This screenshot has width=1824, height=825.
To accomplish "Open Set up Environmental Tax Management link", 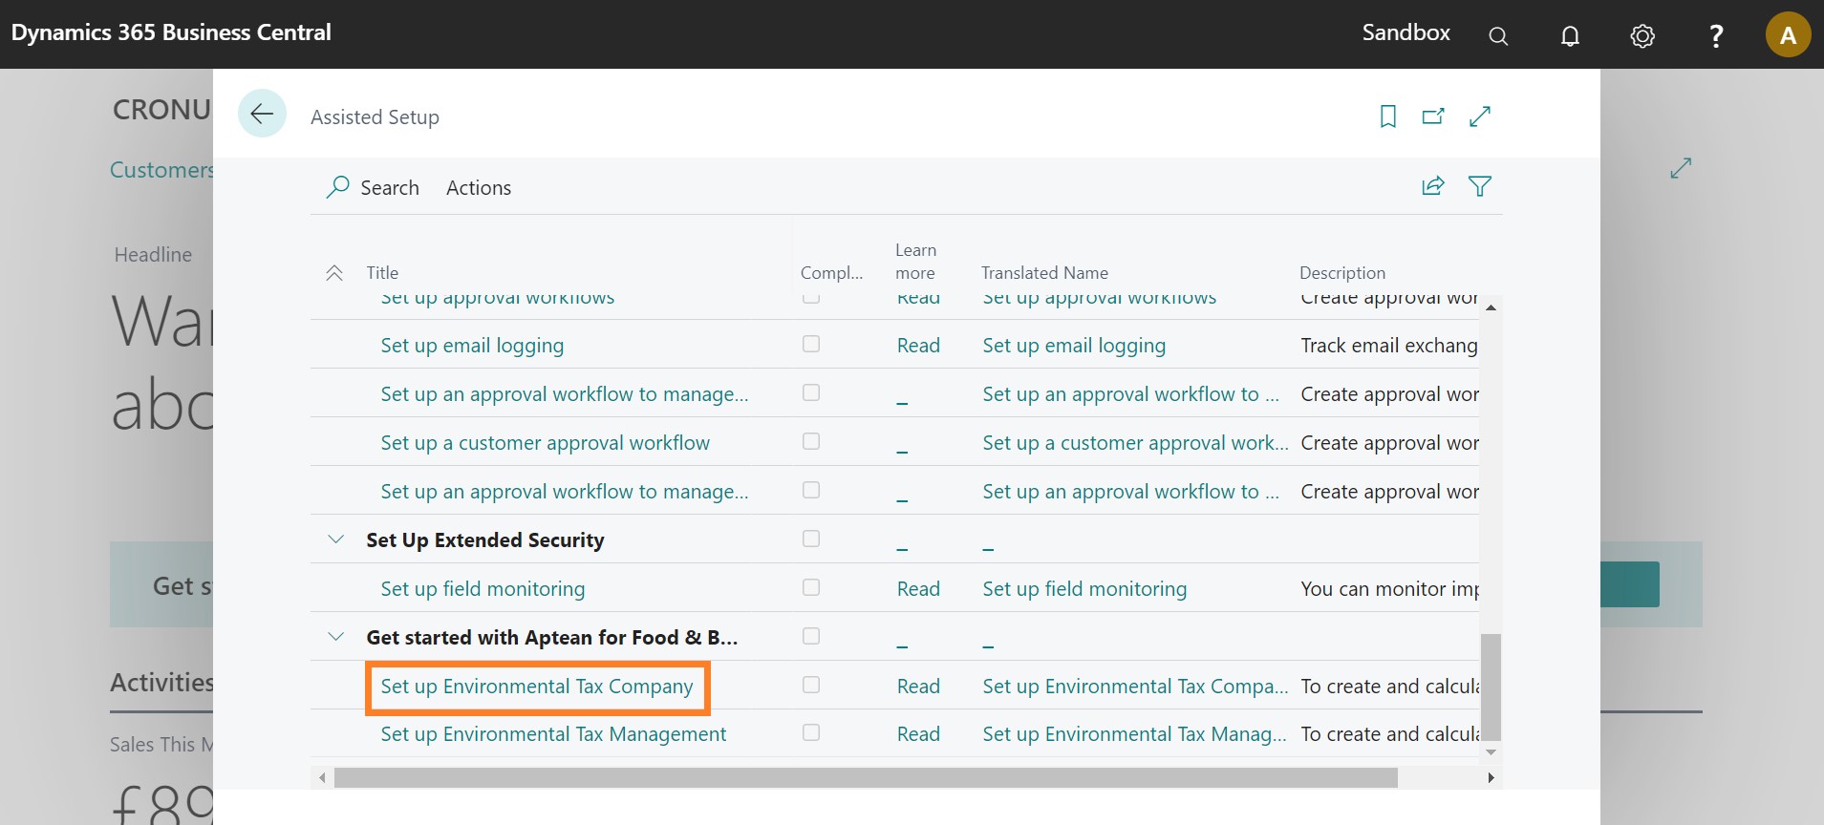I will pyautogui.click(x=553, y=734).
